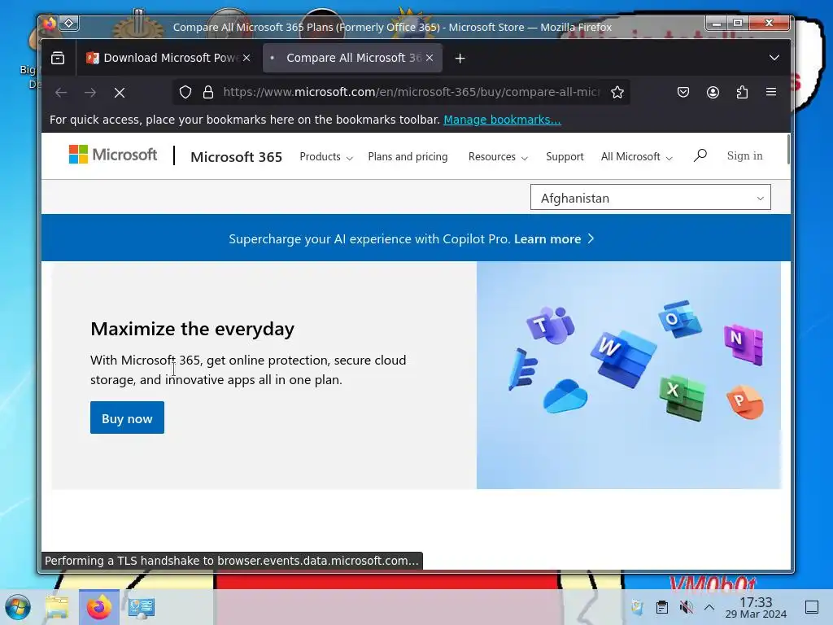Expand the Products menu
This screenshot has width=833, height=625.
(326, 157)
